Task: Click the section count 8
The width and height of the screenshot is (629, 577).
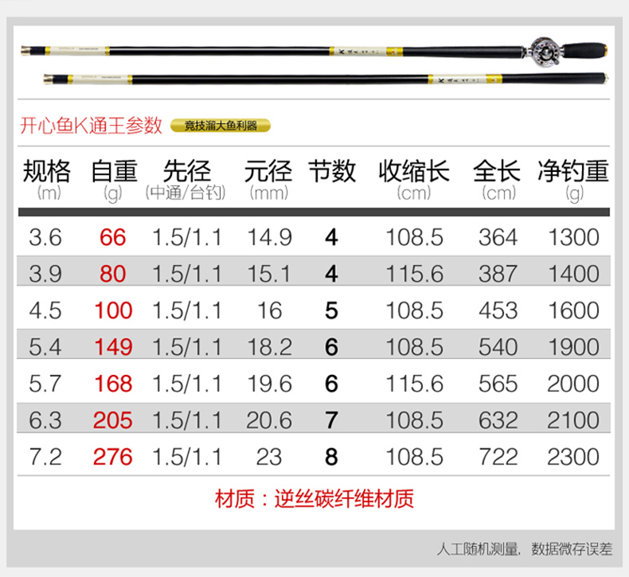Action: click(331, 457)
